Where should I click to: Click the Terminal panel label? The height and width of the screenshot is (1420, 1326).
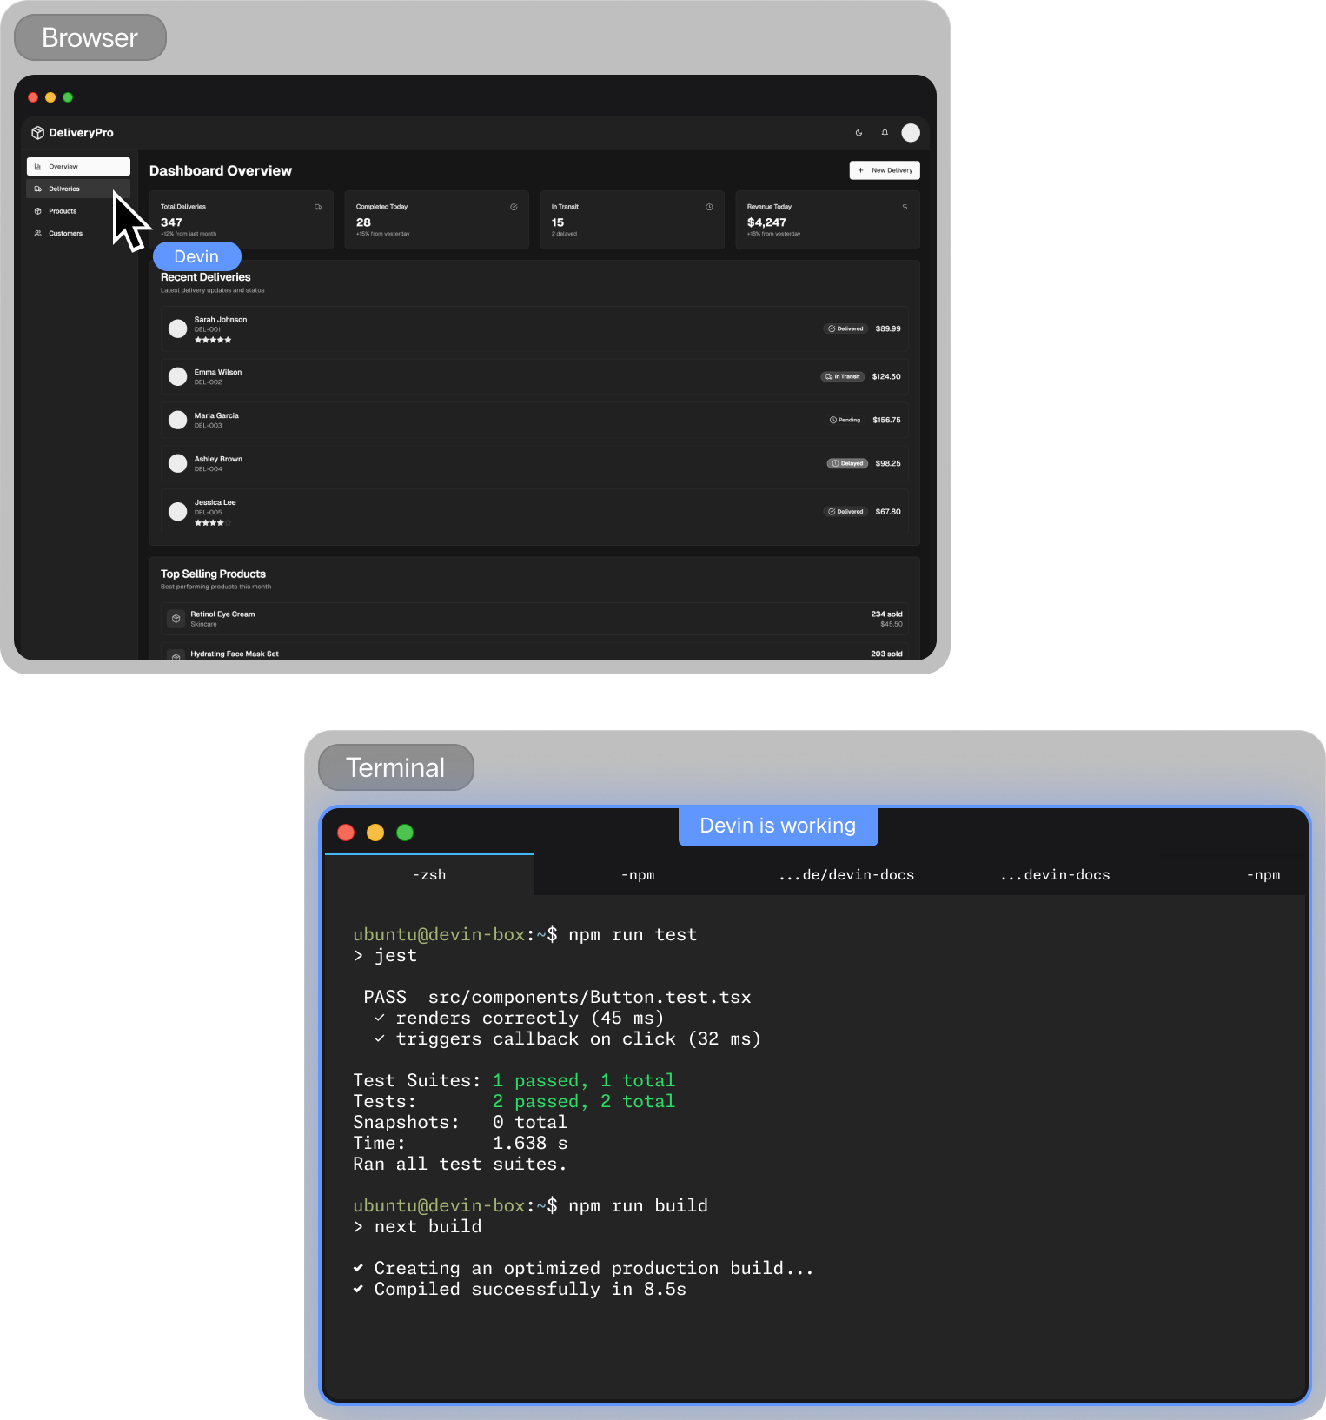click(x=395, y=767)
